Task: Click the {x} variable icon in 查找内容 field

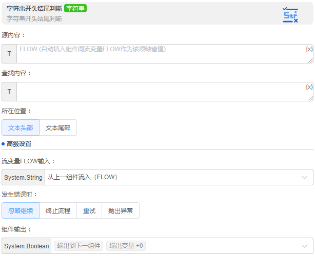Action: coord(309,87)
